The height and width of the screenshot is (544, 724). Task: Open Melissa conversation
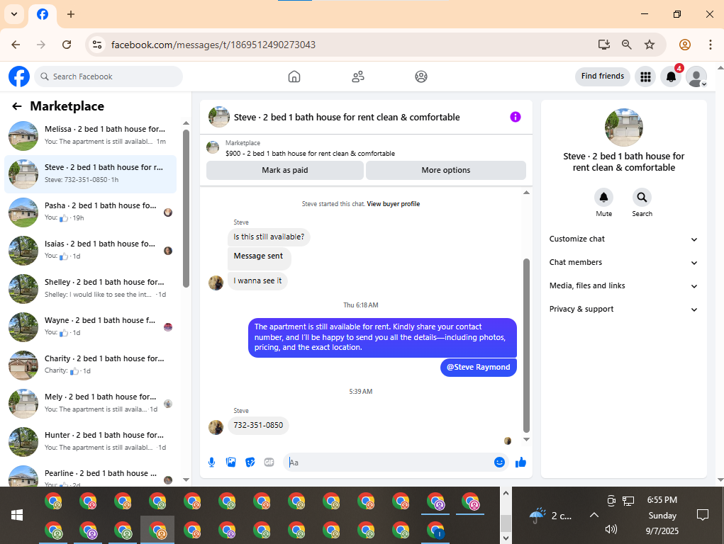coord(91,136)
